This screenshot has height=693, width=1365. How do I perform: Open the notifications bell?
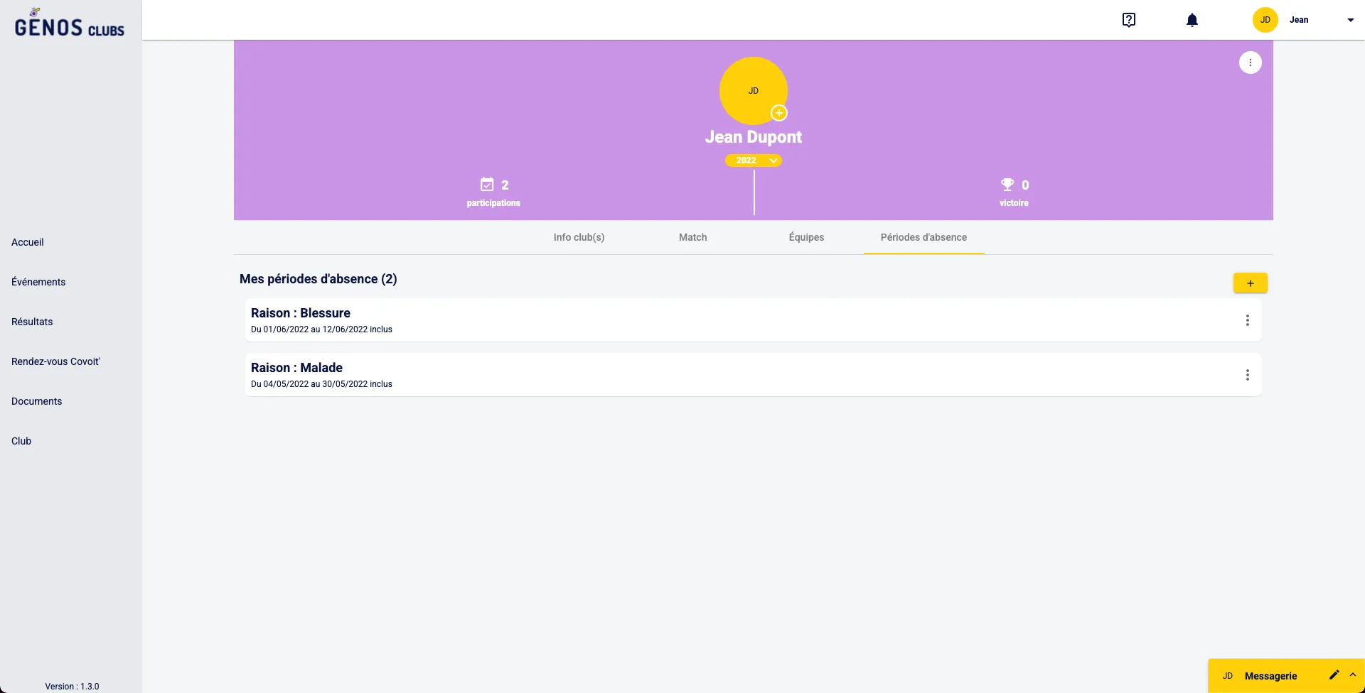coord(1192,20)
